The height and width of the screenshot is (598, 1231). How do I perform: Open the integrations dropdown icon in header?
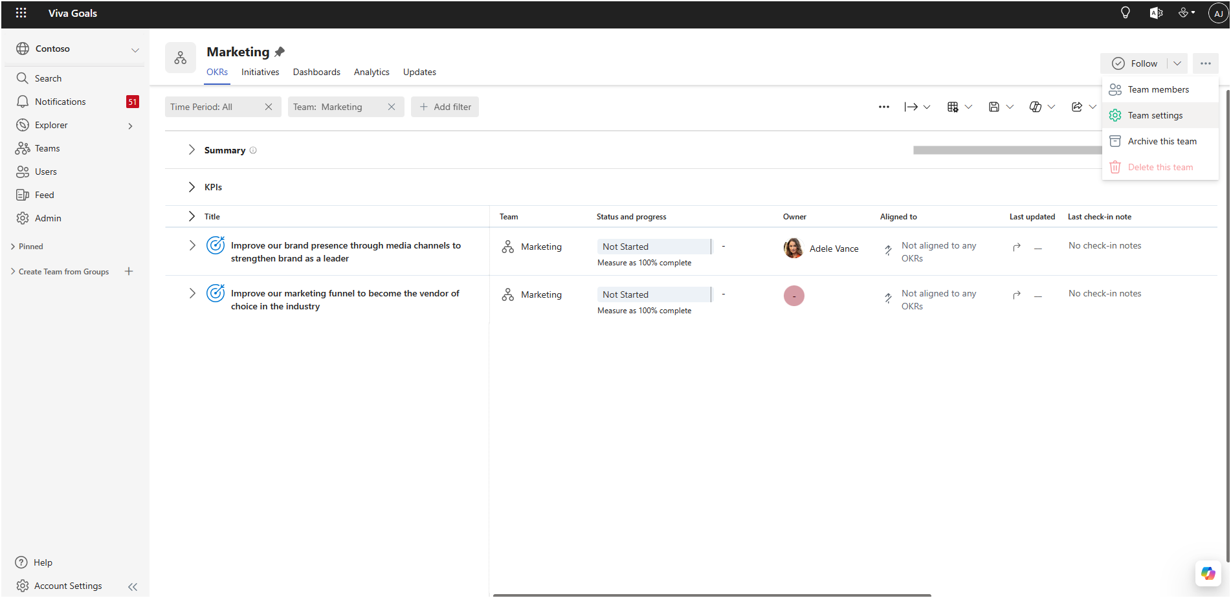[x=1186, y=12]
